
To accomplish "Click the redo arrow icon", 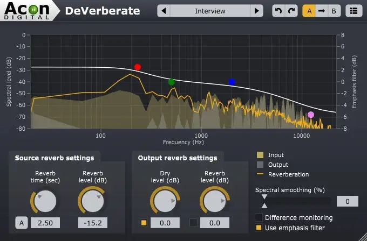I will point(291,11).
